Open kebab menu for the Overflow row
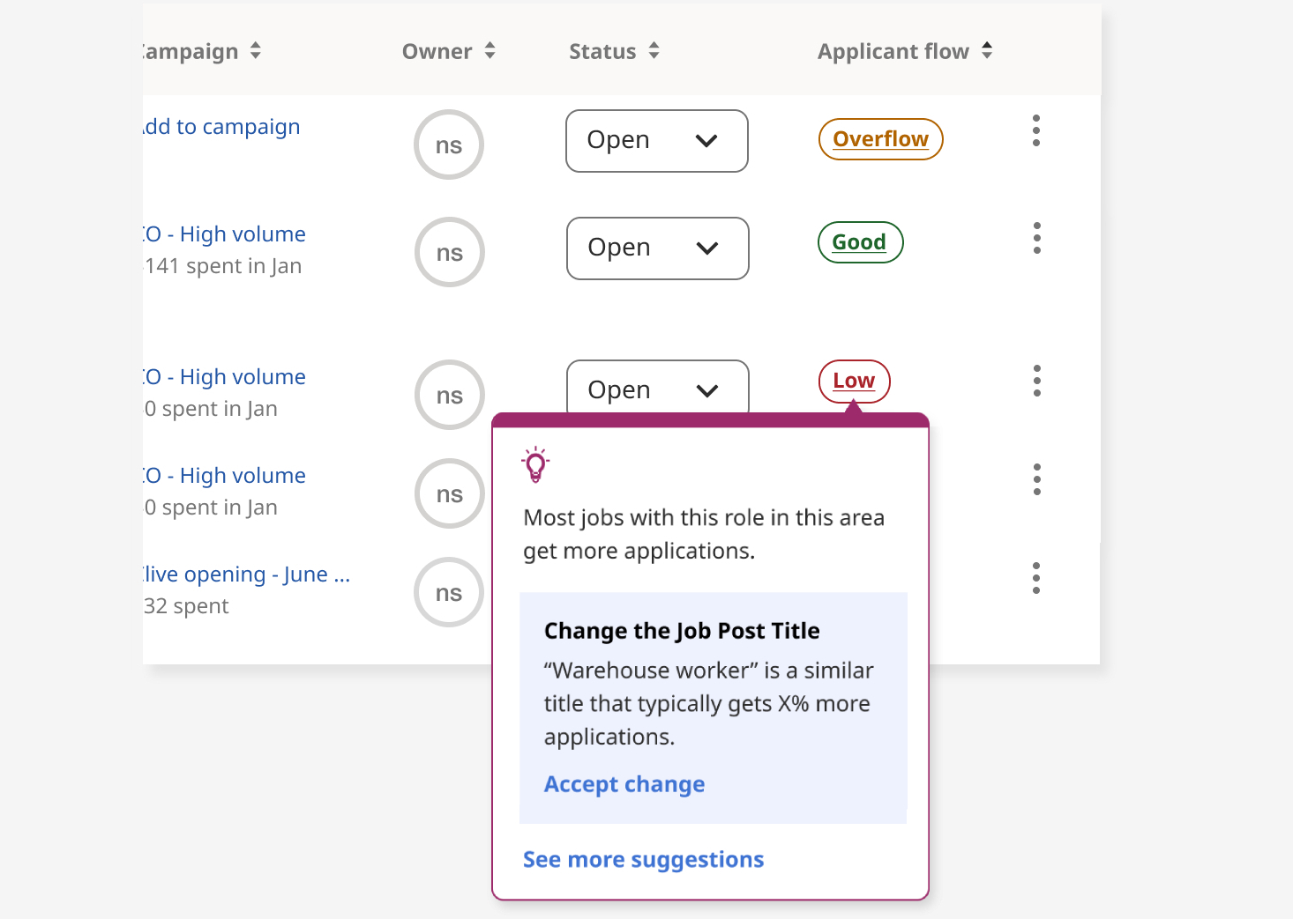Screen dimensions: 1293x919 1036,130
